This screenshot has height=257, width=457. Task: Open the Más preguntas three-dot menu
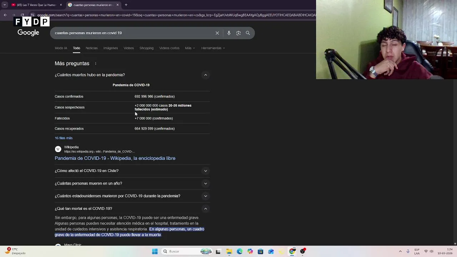tap(96, 64)
